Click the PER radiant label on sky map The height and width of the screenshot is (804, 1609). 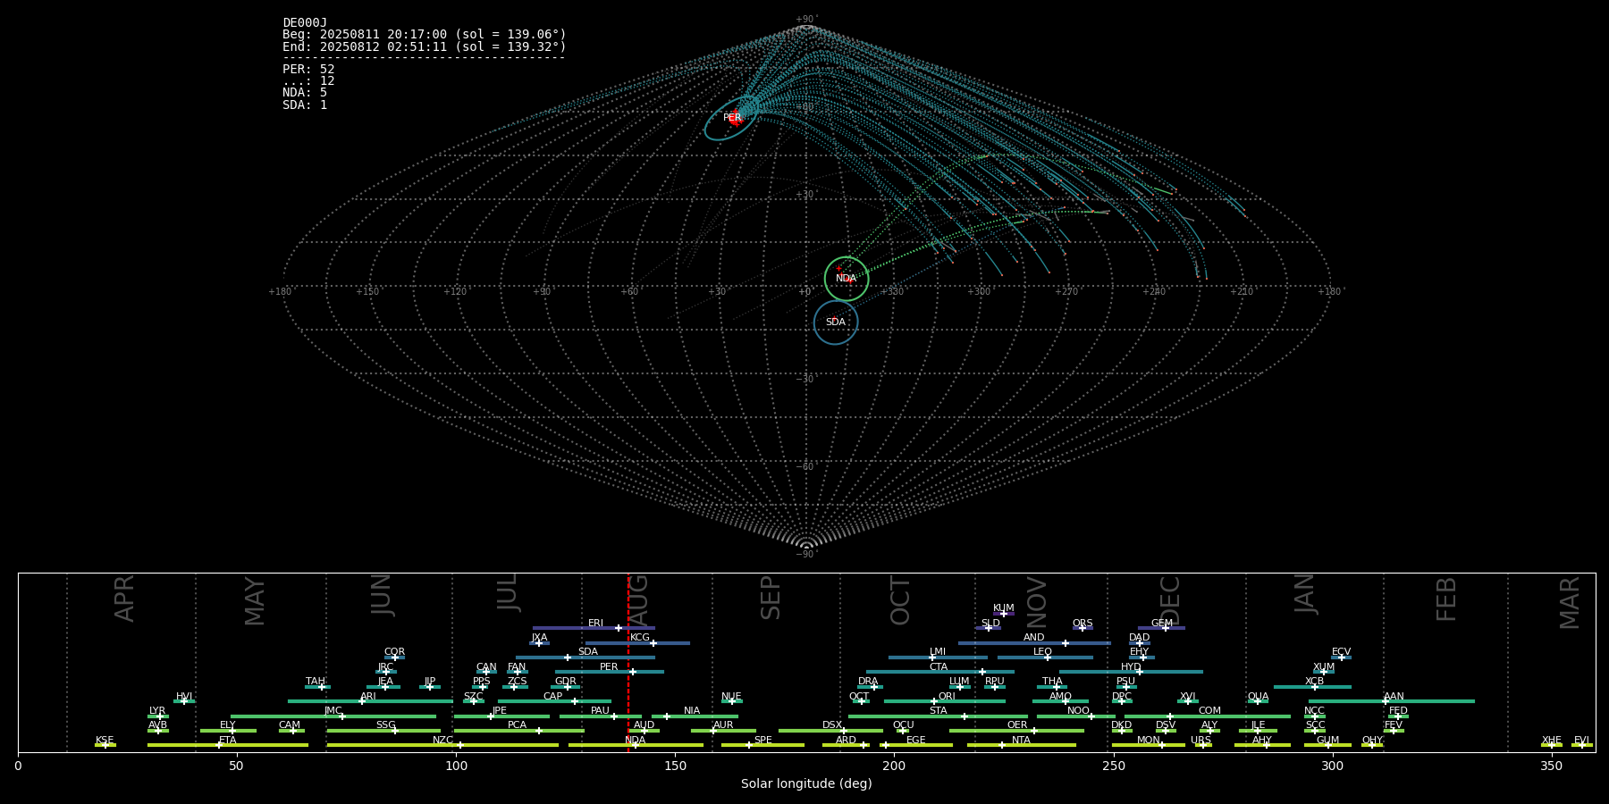tap(732, 117)
